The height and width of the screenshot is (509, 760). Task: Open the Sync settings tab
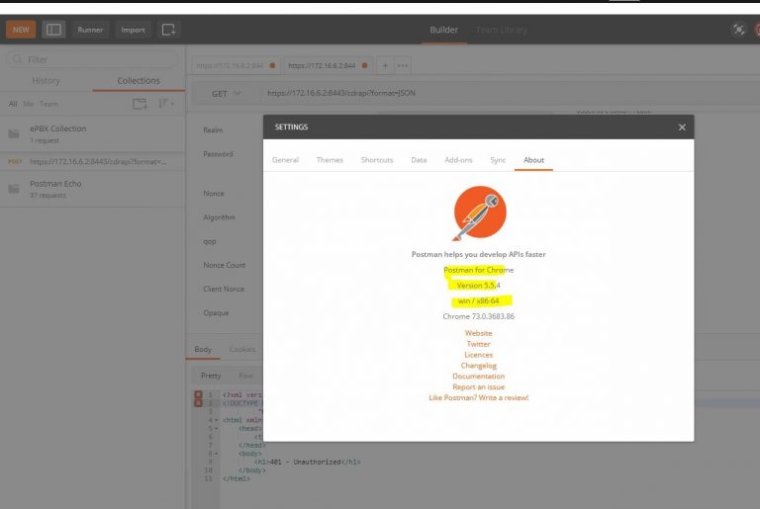click(498, 160)
